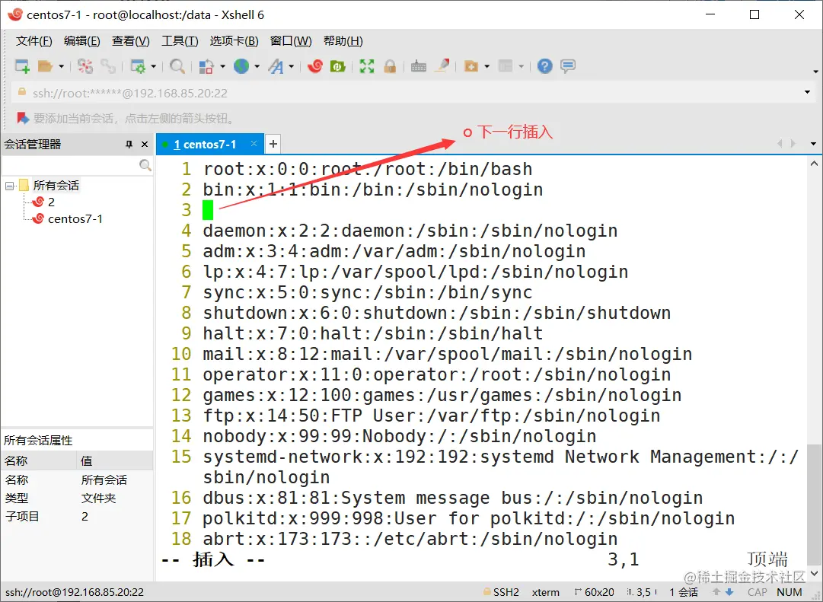Open the 工具(T) menu
The width and height of the screenshot is (823, 602).
[x=180, y=41]
